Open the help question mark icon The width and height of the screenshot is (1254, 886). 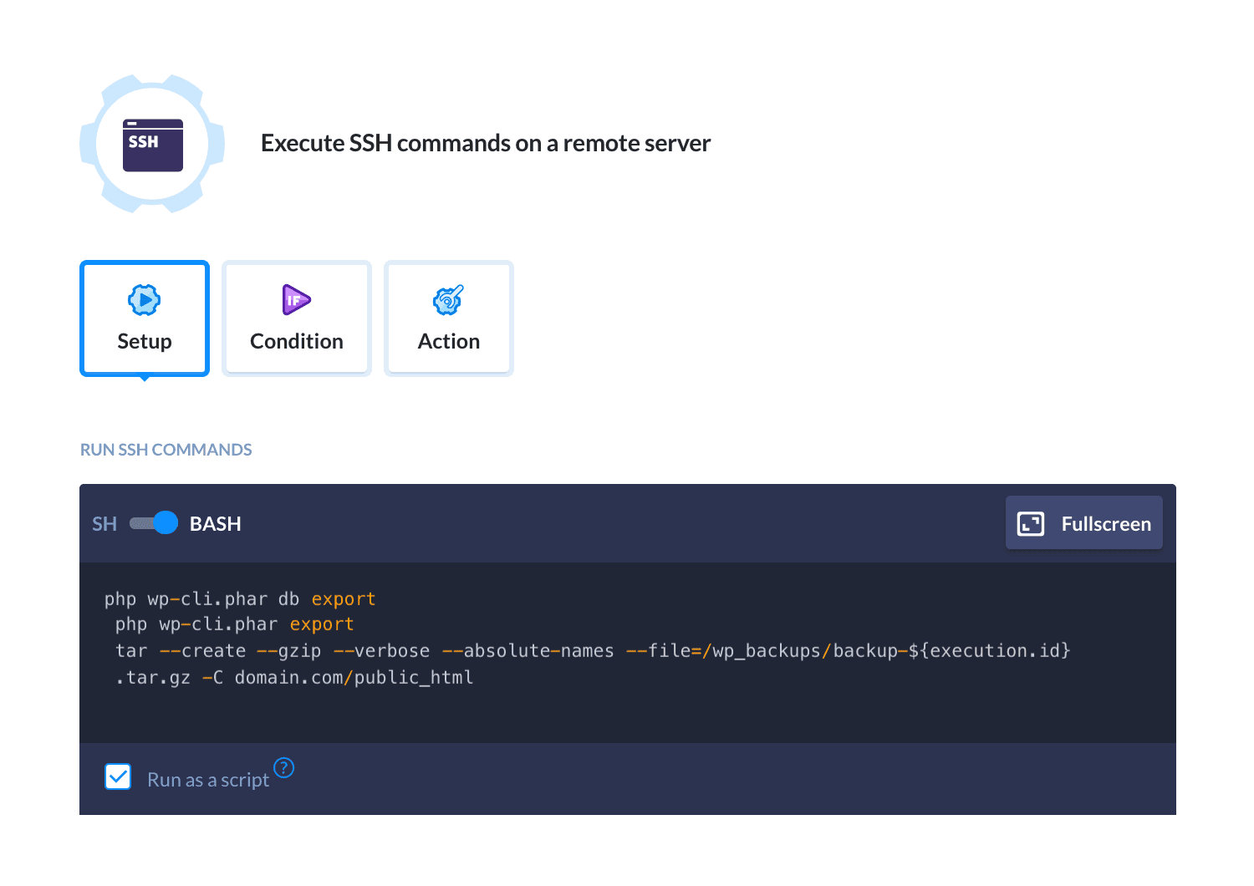(x=284, y=767)
